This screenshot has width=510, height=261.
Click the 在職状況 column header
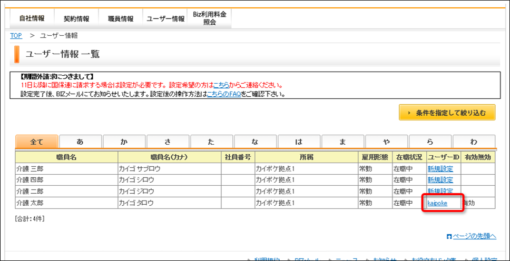(409, 157)
